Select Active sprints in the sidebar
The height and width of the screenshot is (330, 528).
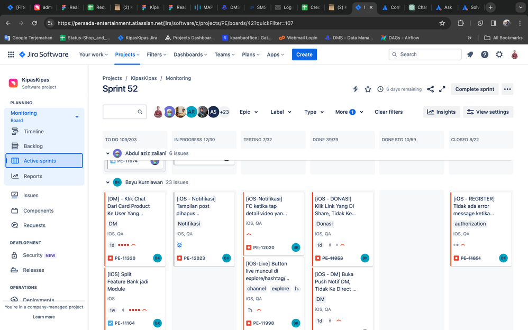(44, 161)
